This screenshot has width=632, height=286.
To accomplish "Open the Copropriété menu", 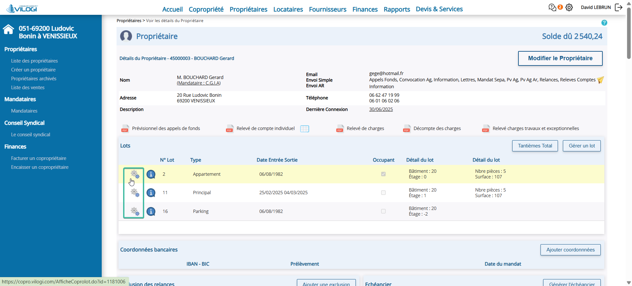I will [x=206, y=9].
